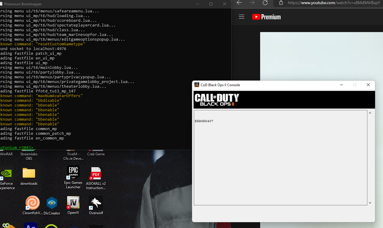Click the "bbdisable" unknown command line
The width and height of the screenshot is (383, 228).
(31, 100)
